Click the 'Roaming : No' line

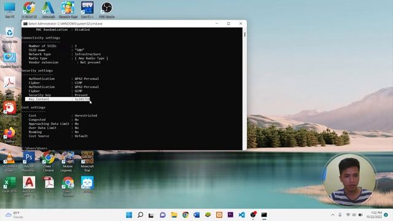pyautogui.click(x=53, y=132)
